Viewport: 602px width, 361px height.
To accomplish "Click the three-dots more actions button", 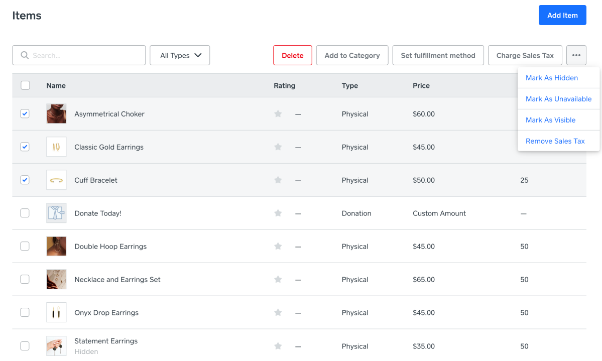I will tap(576, 55).
